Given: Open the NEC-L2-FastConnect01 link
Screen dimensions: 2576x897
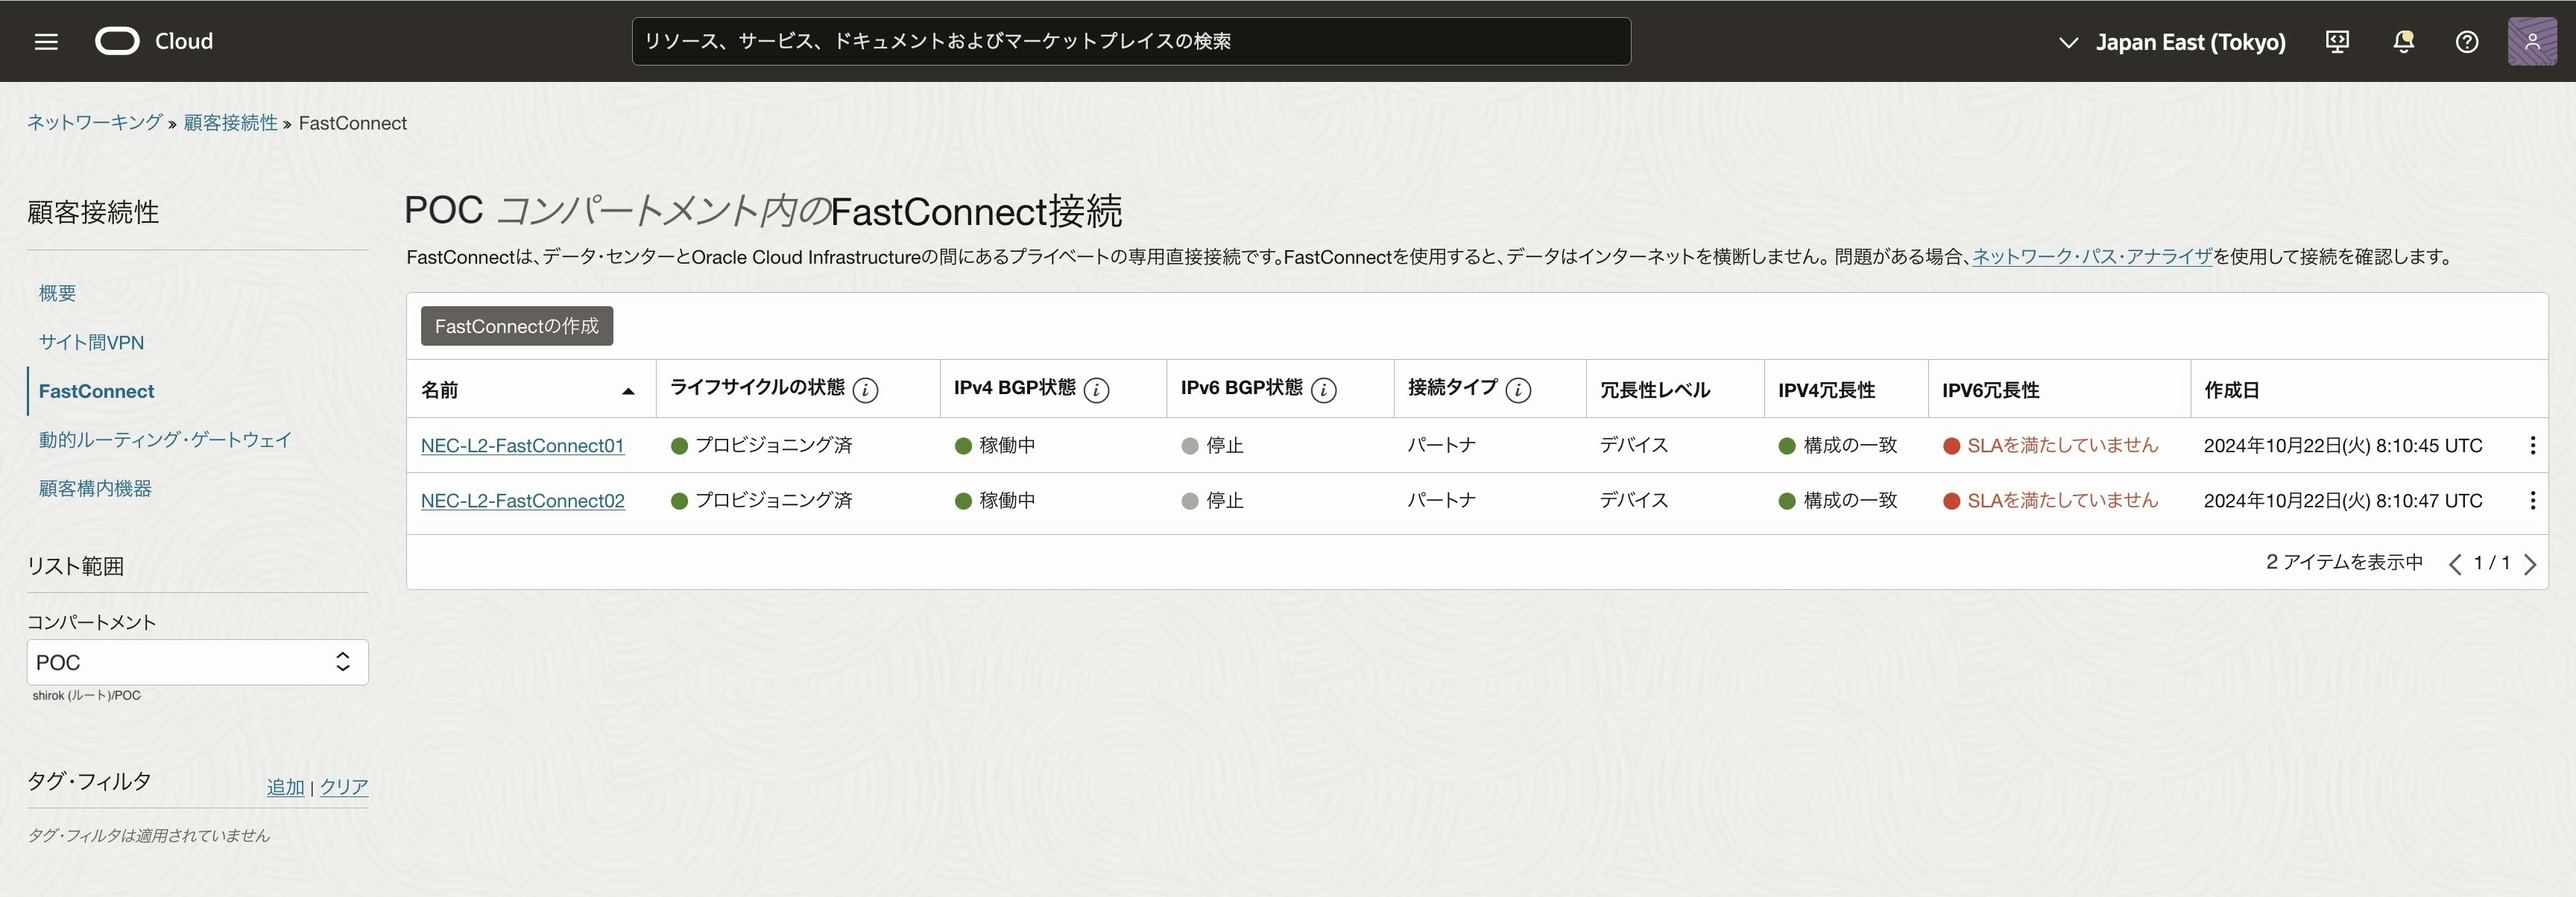Looking at the screenshot, I should click(x=522, y=445).
